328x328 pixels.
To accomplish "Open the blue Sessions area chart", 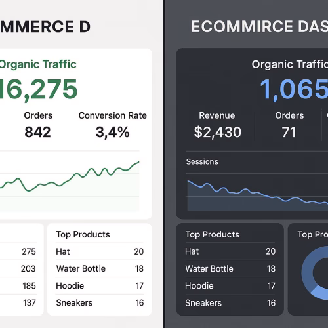I will pos(258,195).
